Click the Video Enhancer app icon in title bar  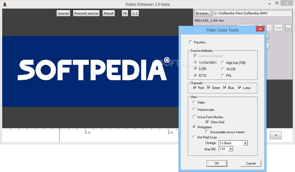5,4
